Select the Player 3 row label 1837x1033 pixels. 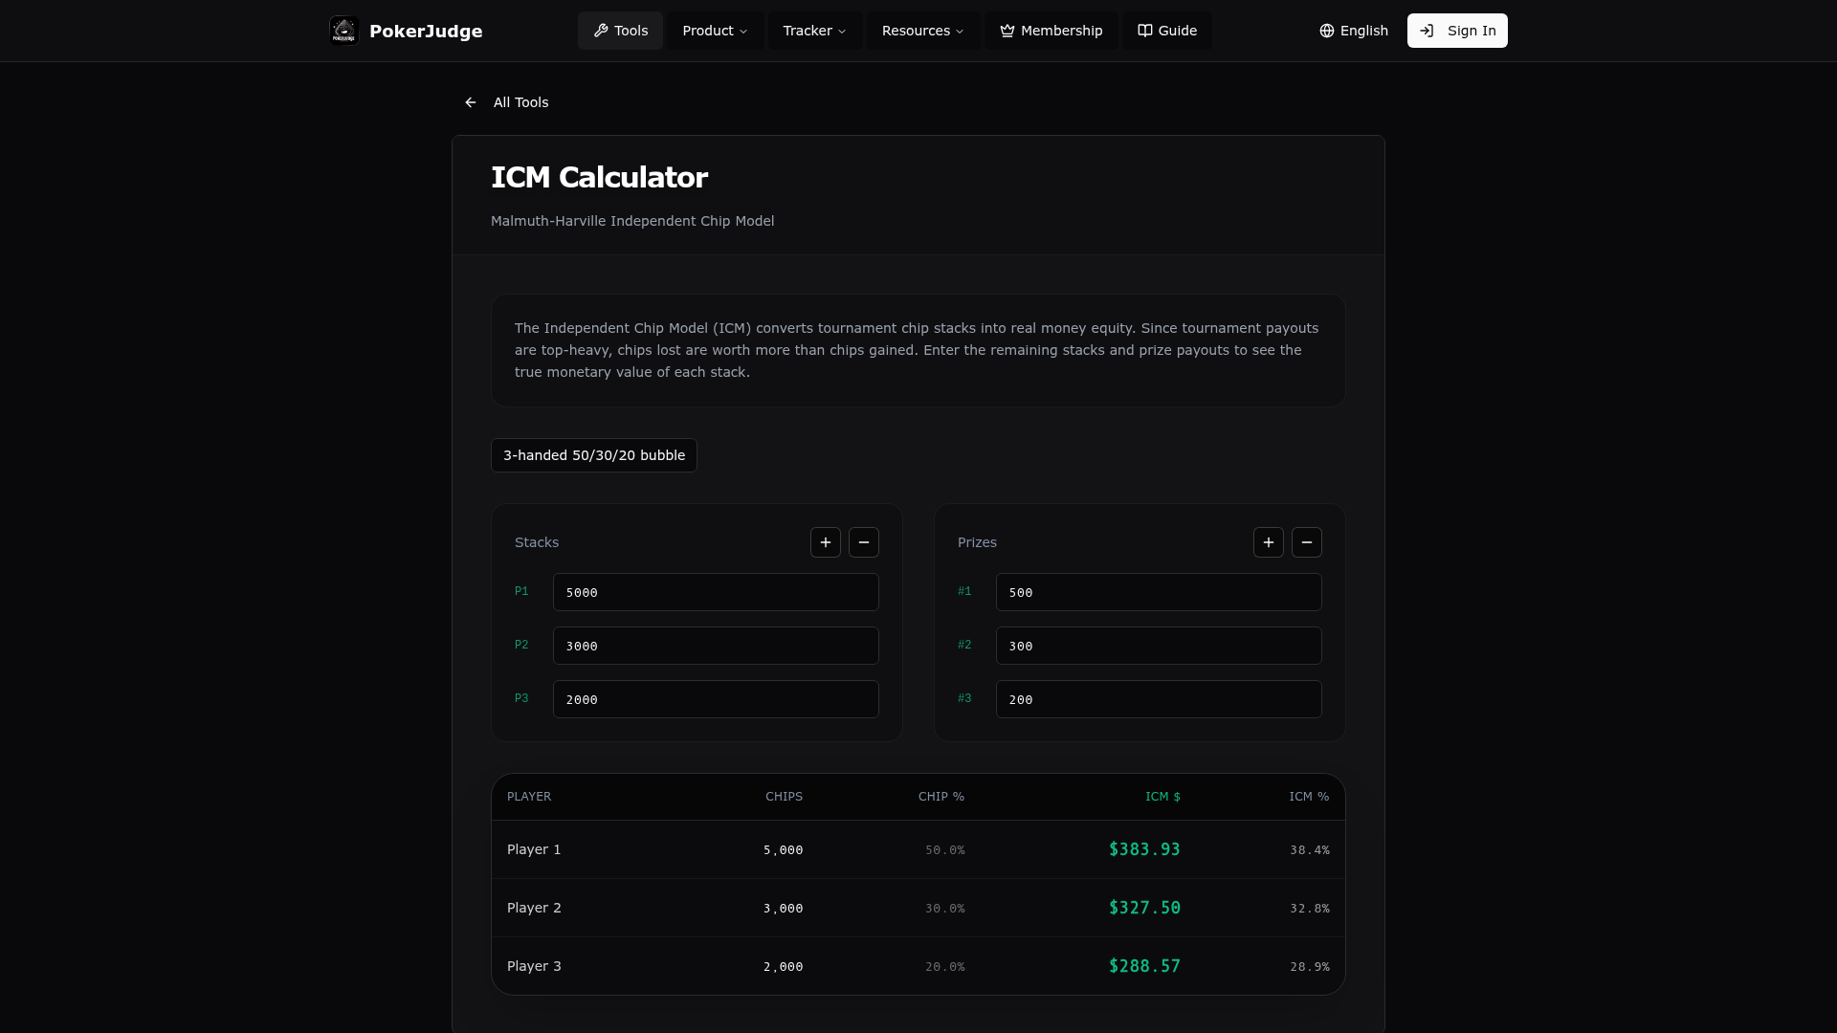(x=534, y=966)
